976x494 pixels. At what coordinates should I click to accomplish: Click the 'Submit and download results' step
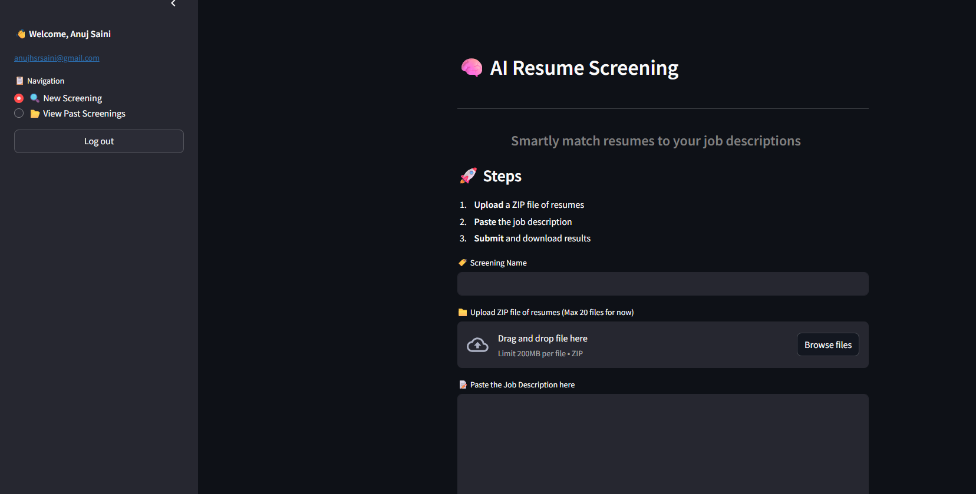click(532, 238)
